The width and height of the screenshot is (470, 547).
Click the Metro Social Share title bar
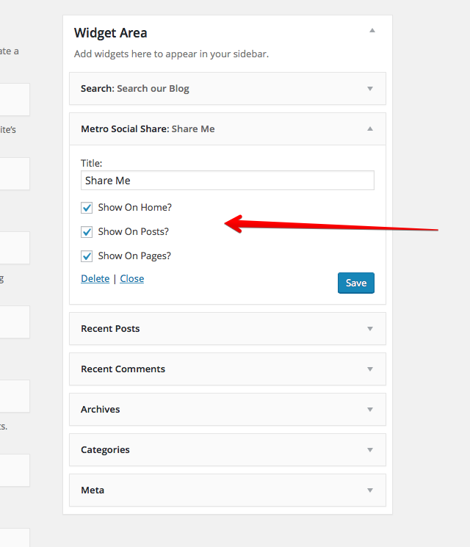click(x=228, y=128)
